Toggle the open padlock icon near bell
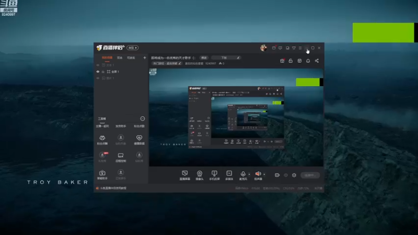 point(291,61)
